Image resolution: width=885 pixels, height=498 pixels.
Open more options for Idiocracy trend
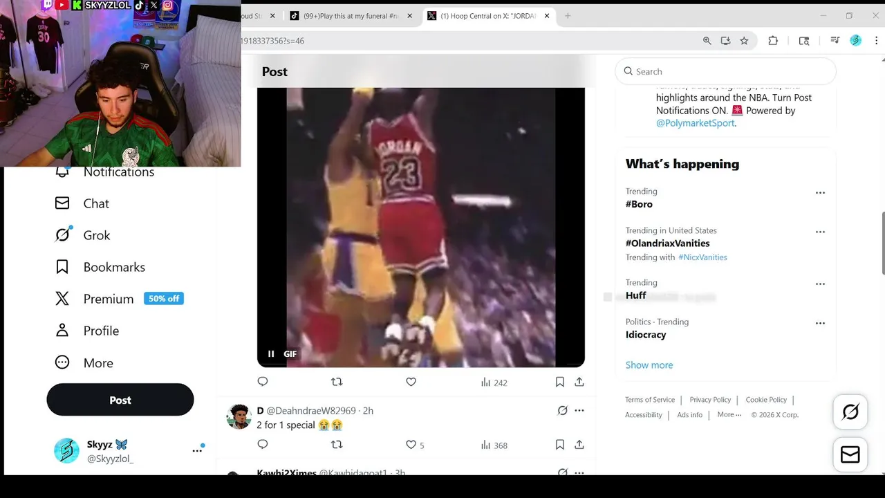click(x=820, y=323)
